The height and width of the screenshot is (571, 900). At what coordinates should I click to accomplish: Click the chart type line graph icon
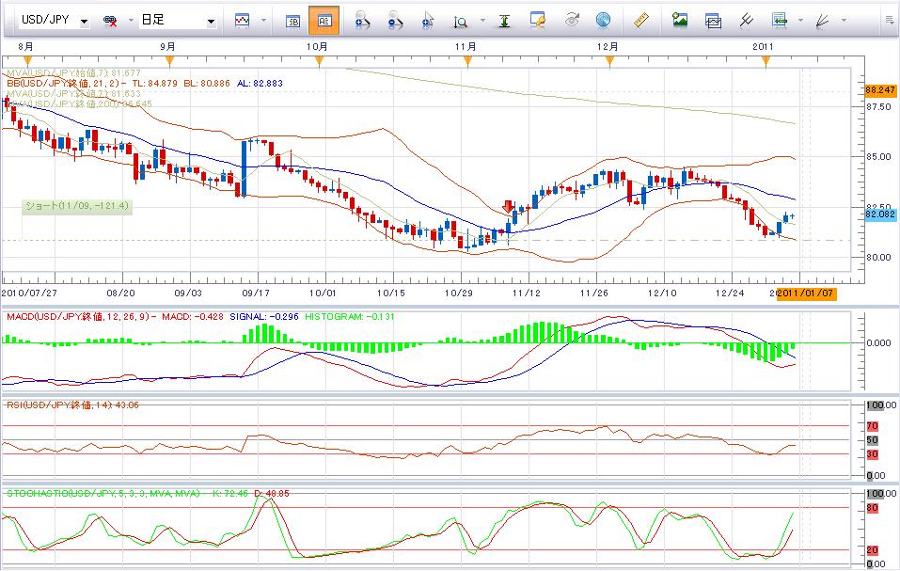[243, 22]
